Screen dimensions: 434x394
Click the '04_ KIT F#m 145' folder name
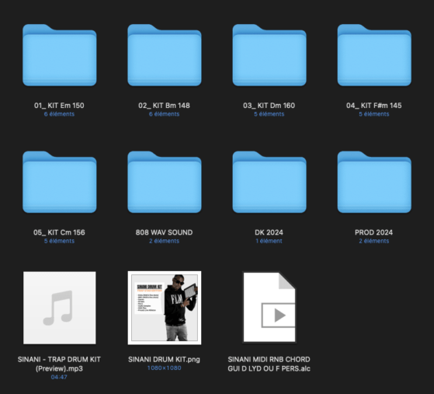[374, 106]
